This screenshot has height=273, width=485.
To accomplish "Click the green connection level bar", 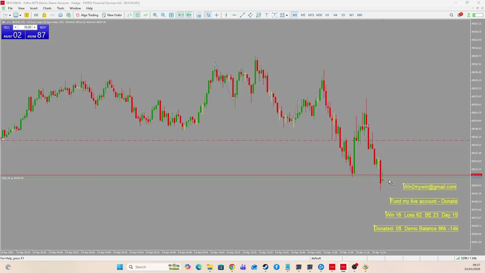I will [x=477, y=15].
